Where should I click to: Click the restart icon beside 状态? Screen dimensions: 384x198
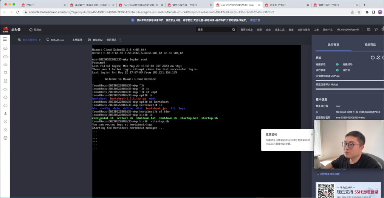click(x=378, y=57)
